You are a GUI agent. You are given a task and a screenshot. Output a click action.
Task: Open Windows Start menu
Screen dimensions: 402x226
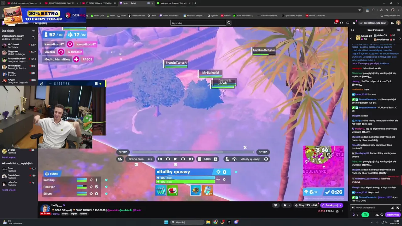click(166, 222)
